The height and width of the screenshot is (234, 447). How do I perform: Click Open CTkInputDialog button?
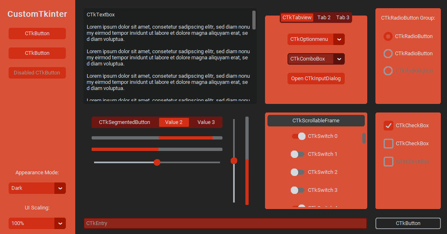pyautogui.click(x=316, y=79)
